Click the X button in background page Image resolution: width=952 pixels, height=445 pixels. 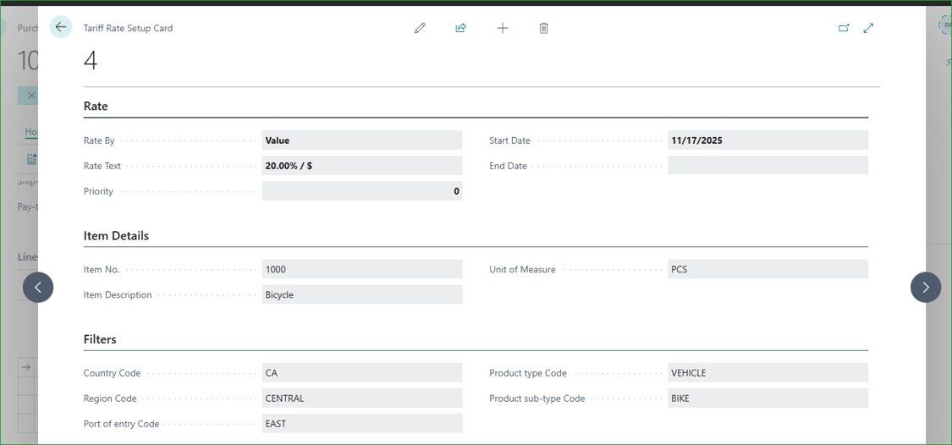point(31,96)
